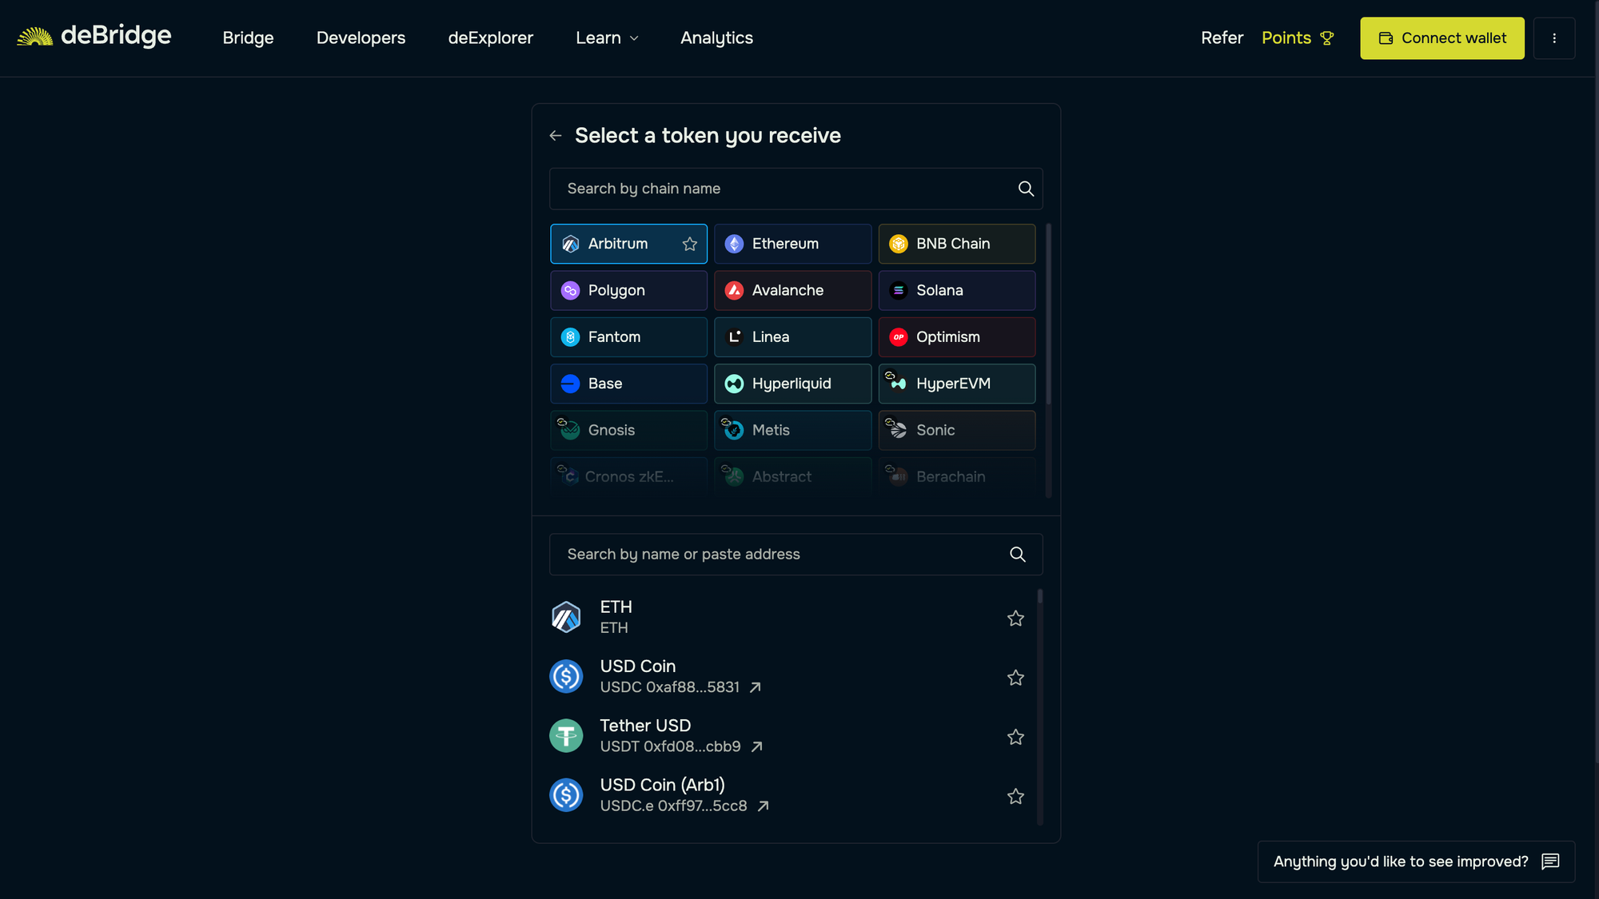This screenshot has width=1599, height=899.
Task: Open the deExplorer section
Action: tap(491, 38)
